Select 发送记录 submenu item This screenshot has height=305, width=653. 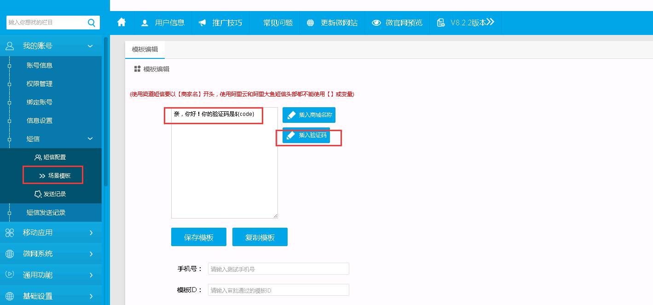coord(51,194)
